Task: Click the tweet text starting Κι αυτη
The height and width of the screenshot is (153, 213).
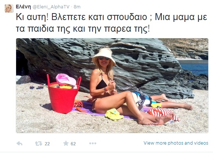Action: click(x=111, y=23)
